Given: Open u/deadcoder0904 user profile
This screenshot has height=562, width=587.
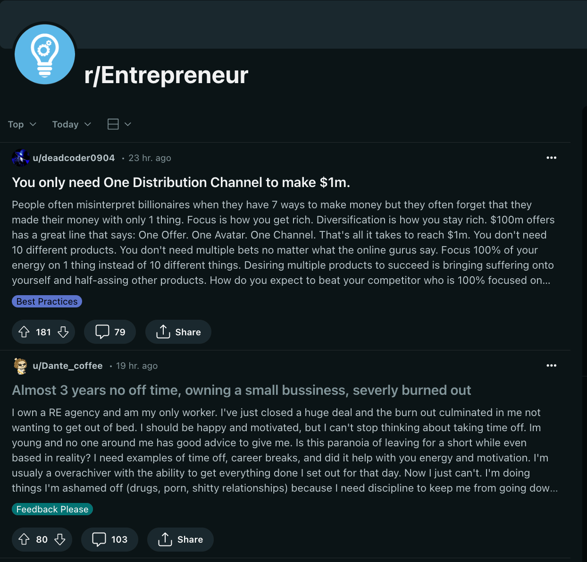Looking at the screenshot, I should coord(74,158).
